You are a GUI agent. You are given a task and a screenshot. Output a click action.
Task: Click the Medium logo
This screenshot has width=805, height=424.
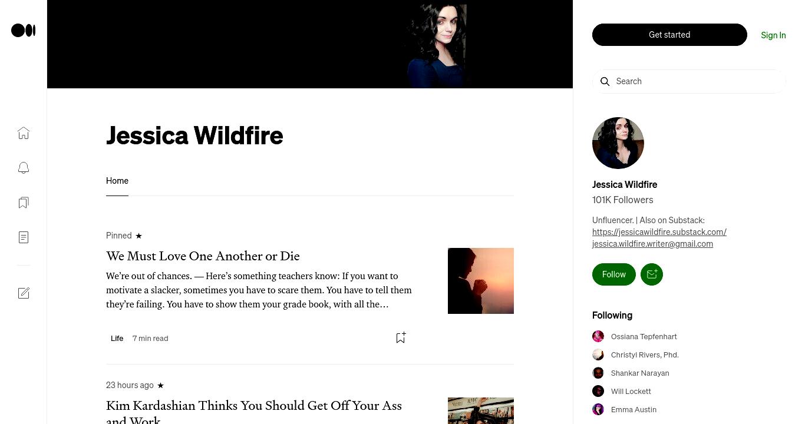click(24, 31)
